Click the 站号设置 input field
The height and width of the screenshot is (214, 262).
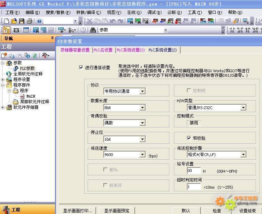pyautogui.click(x=194, y=171)
